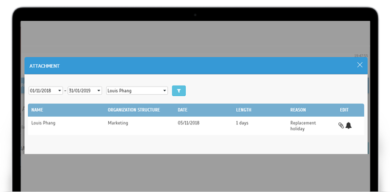Click the ATTACHMENT dialog title

(x=44, y=66)
